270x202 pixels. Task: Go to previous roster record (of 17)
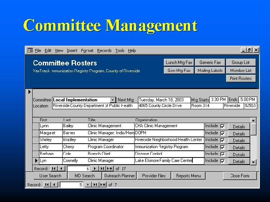click(61, 168)
